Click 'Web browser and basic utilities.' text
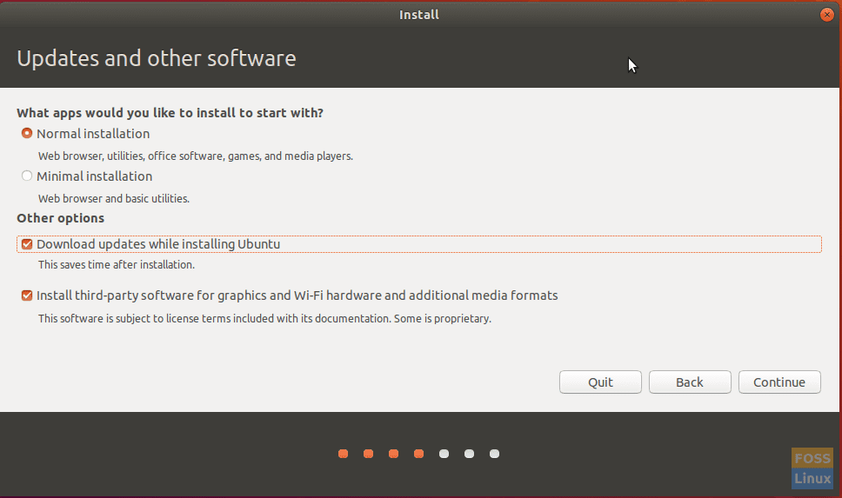 [114, 198]
